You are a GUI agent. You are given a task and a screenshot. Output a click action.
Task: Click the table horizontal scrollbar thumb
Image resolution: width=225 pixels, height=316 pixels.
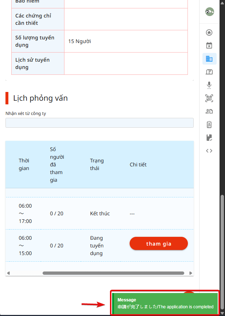[113, 273]
